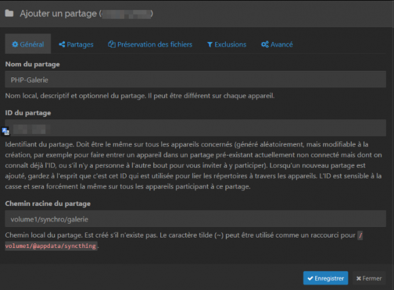Click the funnel filter icon for Exclusions
The image size is (394, 290).
pos(210,45)
